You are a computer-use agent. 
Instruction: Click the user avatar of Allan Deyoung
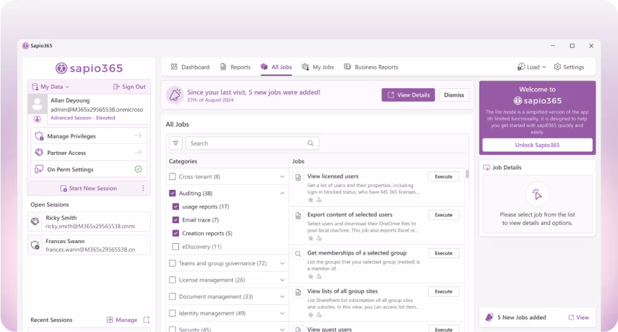[37, 104]
